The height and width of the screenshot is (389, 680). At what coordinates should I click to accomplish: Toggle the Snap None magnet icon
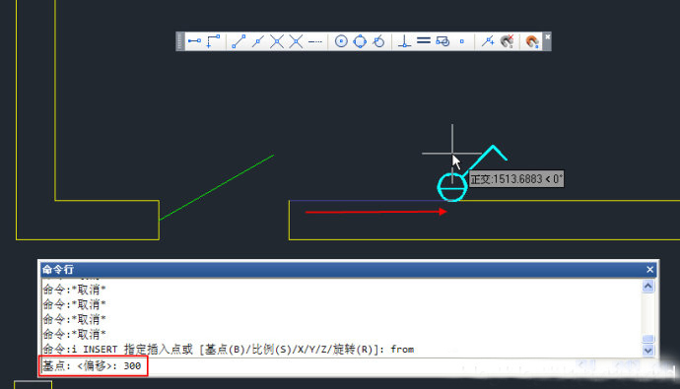click(x=507, y=41)
